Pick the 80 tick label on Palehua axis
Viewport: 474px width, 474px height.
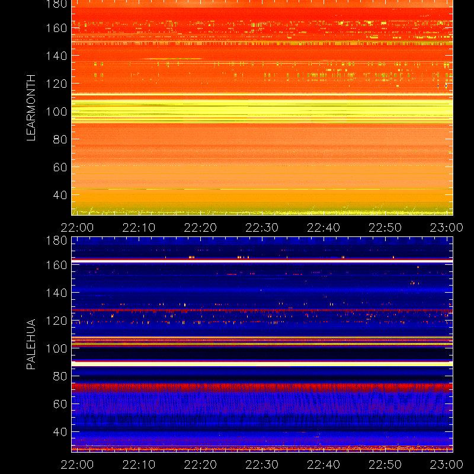point(60,376)
